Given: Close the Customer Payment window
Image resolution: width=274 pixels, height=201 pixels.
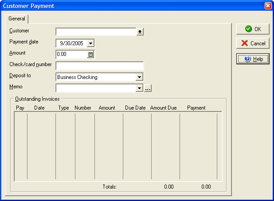Looking at the screenshot, I should (268, 6).
